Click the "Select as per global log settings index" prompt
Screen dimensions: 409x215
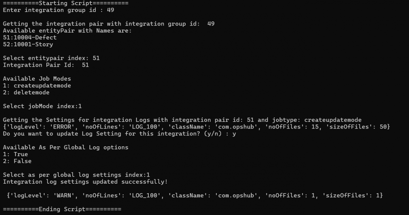(76, 175)
